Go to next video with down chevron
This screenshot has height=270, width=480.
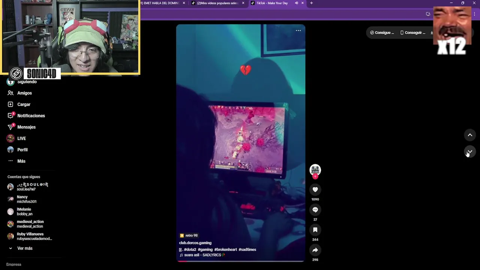[x=470, y=152]
